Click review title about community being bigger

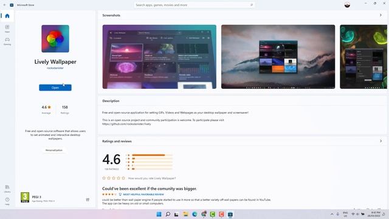pos(150,189)
